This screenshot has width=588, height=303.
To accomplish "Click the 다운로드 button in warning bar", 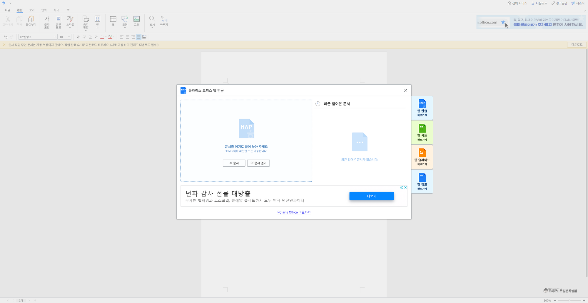I will click(577, 45).
